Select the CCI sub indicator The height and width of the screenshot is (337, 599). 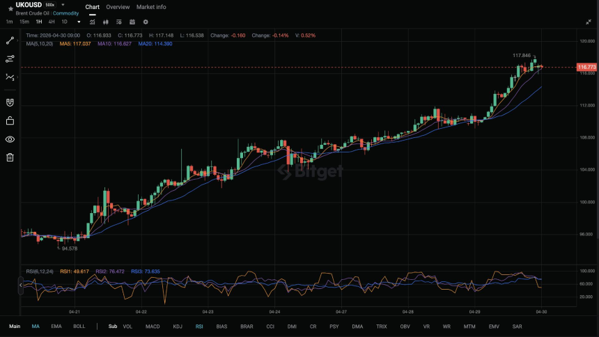270,327
